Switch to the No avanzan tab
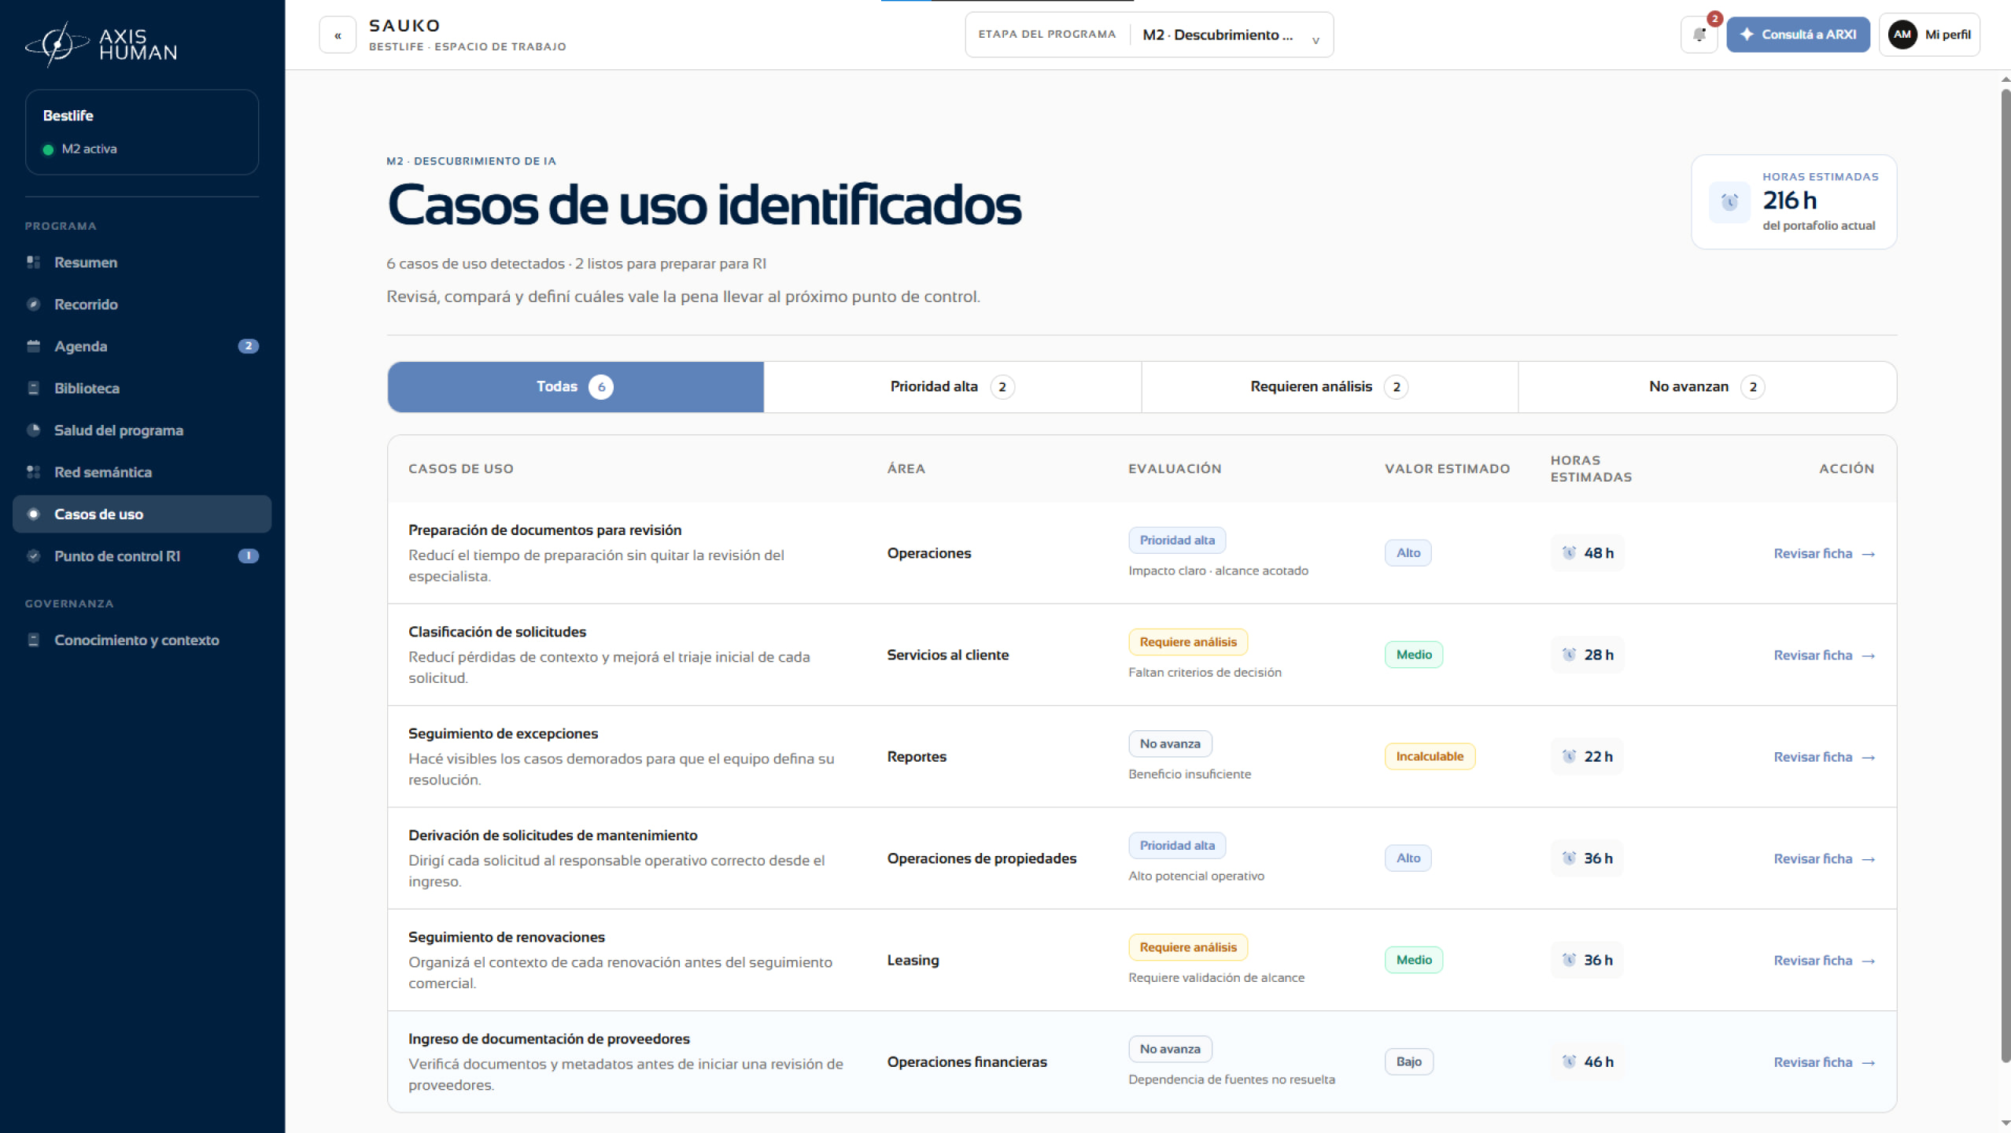The height and width of the screenshot is (1133, 2011). [1707, 387]
